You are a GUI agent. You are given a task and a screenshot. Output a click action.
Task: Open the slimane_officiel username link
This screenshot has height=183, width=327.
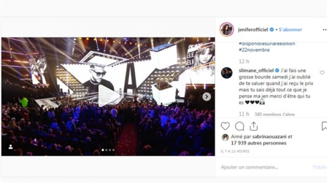[x=256, y=70]
